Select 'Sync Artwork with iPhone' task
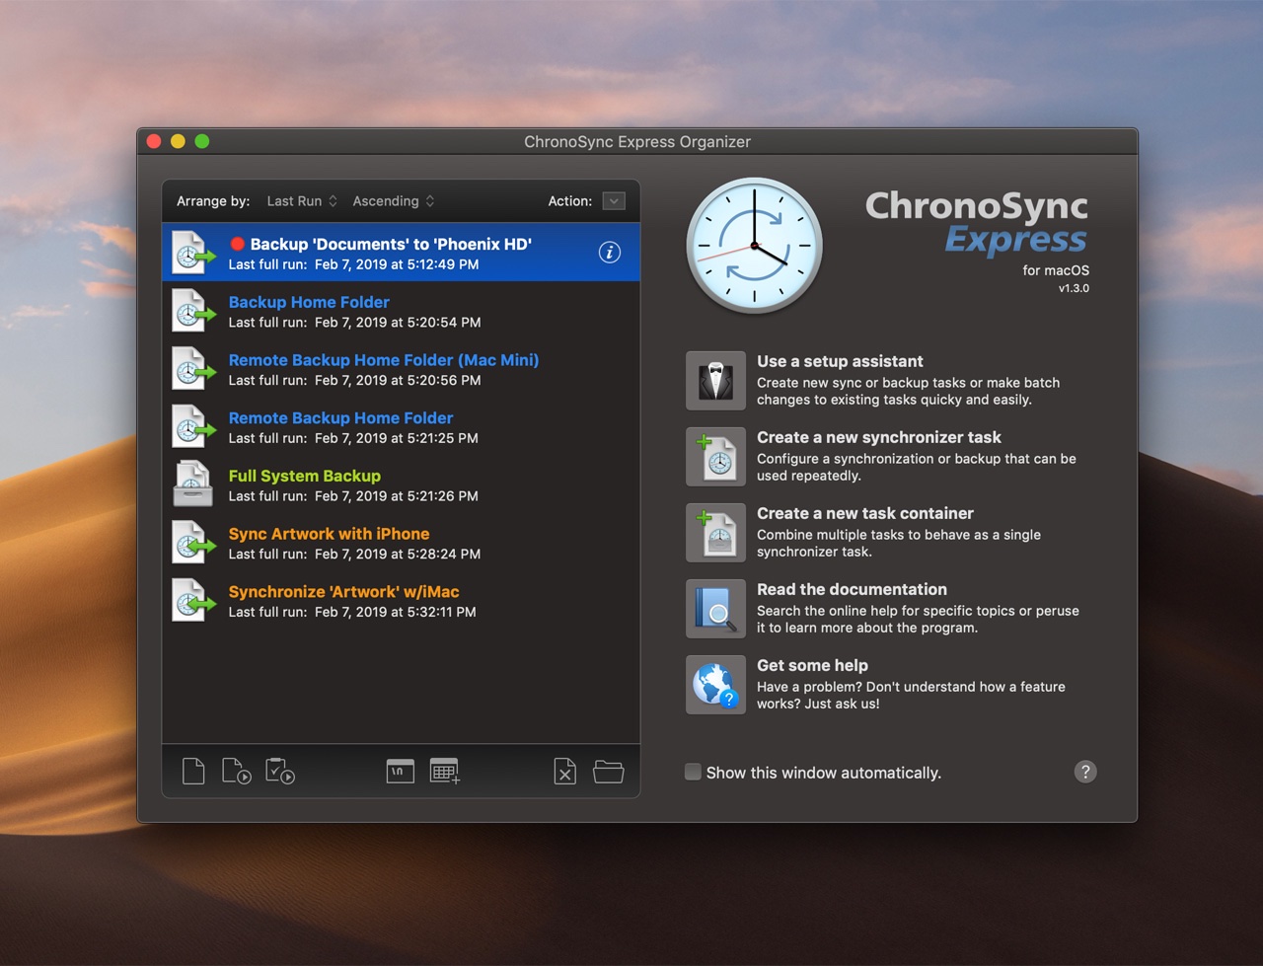Image resolution: width=1263 pixels, height=966 pixels. pyautogui.click(x=329, y=534)
